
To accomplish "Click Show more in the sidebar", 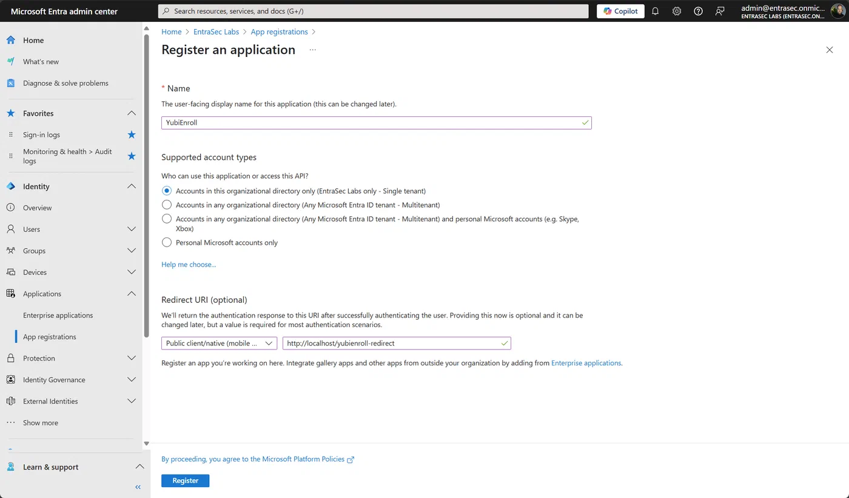I will [41, 423].
